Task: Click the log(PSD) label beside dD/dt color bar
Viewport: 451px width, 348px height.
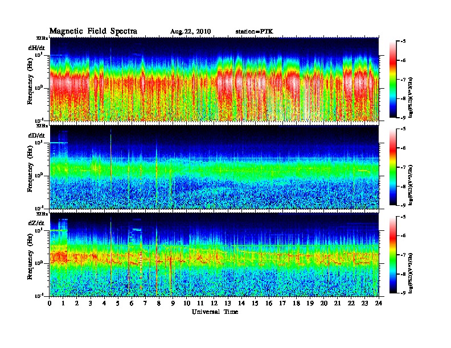Action: [411, 185]
